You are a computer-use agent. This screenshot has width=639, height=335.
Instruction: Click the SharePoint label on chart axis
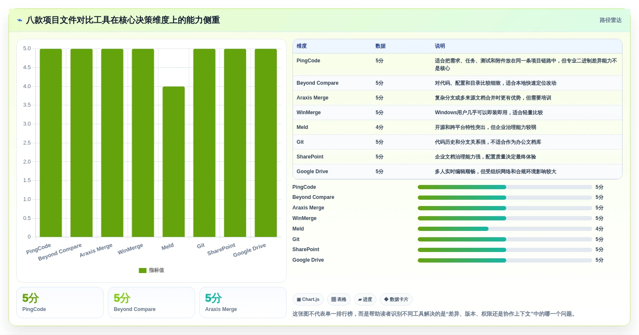pos(221,249)
